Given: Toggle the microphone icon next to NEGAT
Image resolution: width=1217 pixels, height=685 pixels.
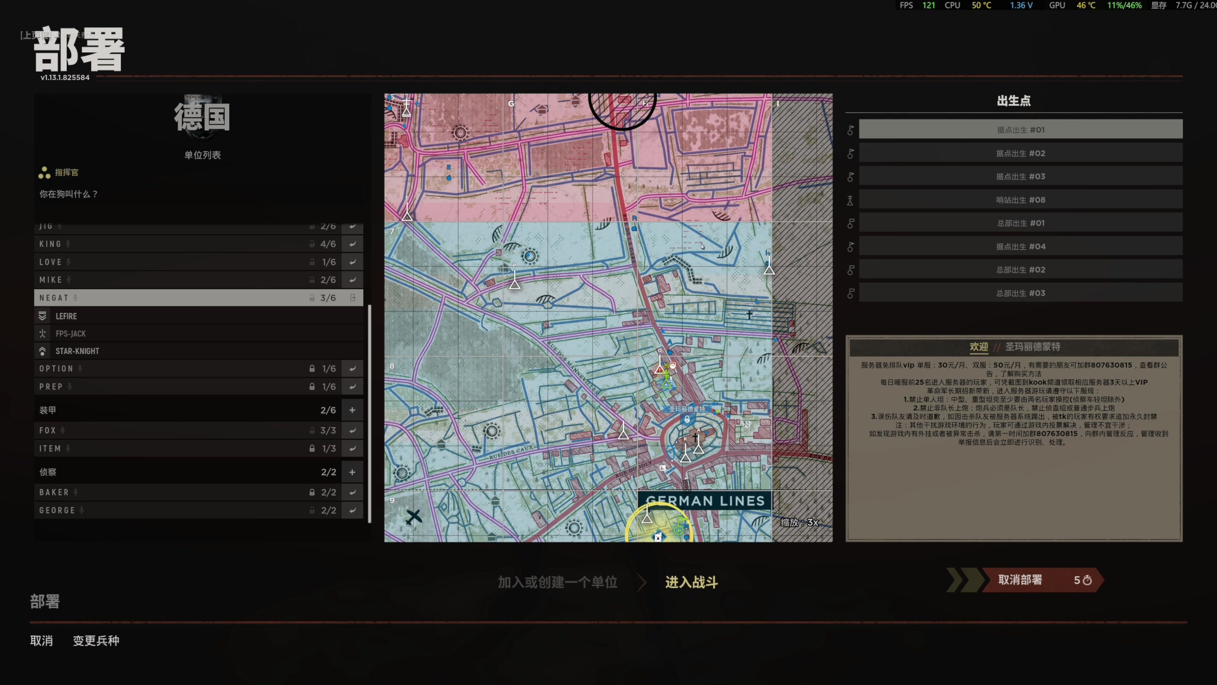Looking at the screenshot, I should pos(76,298).
